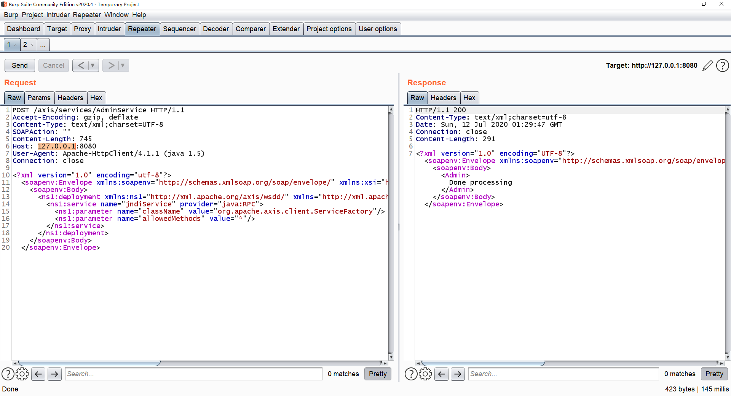Select the Repeater tool tab
This screenshot has height=396, width=731.
click(142, 29)
